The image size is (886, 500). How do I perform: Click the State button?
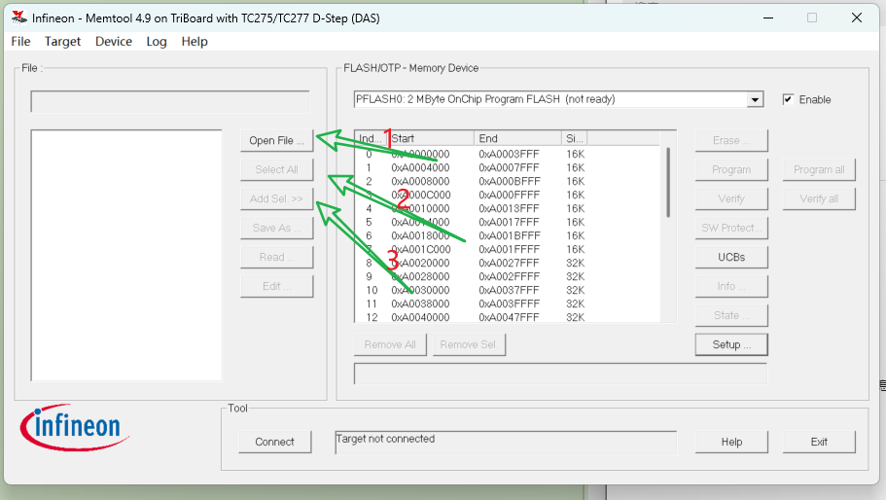pos(731,315)
